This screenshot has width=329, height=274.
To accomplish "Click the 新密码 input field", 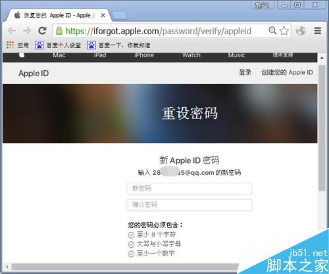I will (190, 189).
